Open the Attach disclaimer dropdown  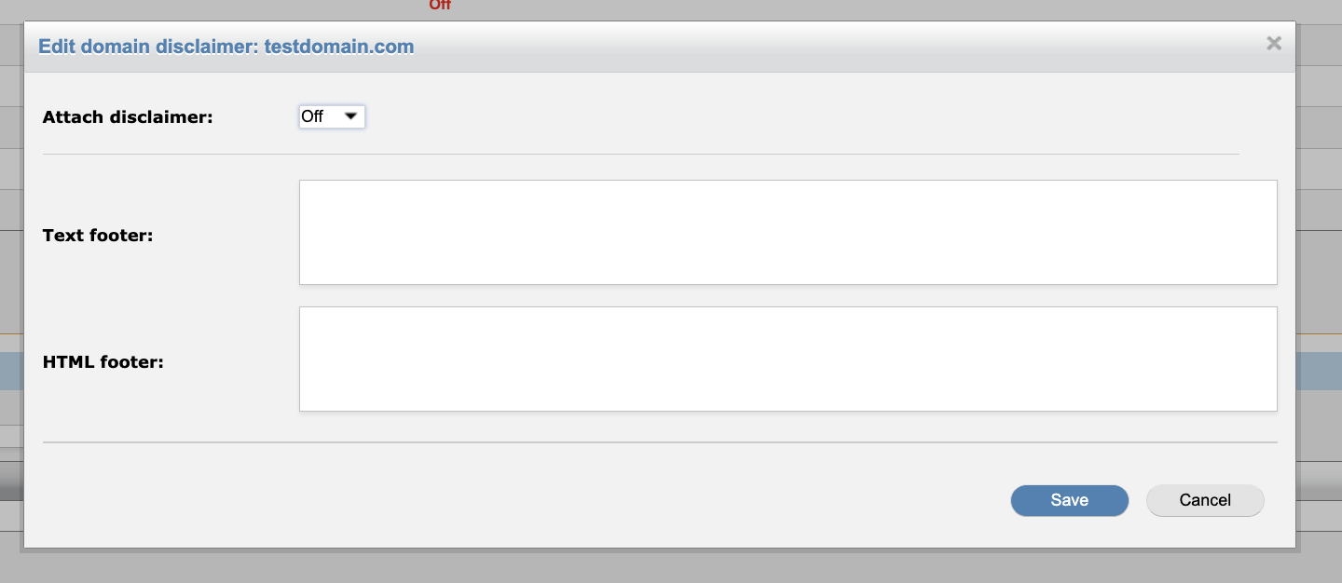coord(331,116)
